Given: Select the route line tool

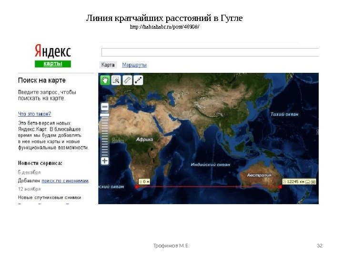Looking at the screenshot, I should point(138,80).
